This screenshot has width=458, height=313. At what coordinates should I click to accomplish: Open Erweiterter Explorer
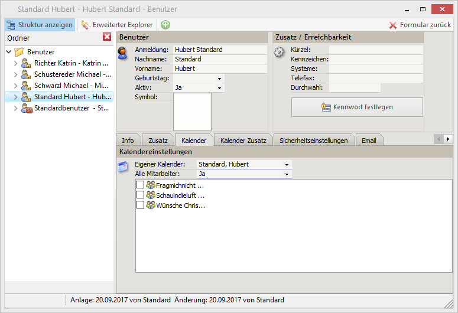117,25
